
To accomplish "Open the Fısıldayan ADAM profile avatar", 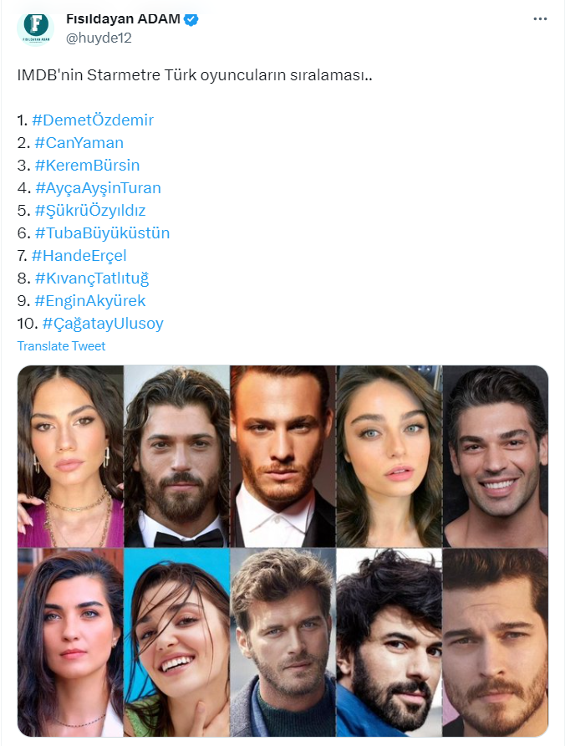I will tap(36, 28).
